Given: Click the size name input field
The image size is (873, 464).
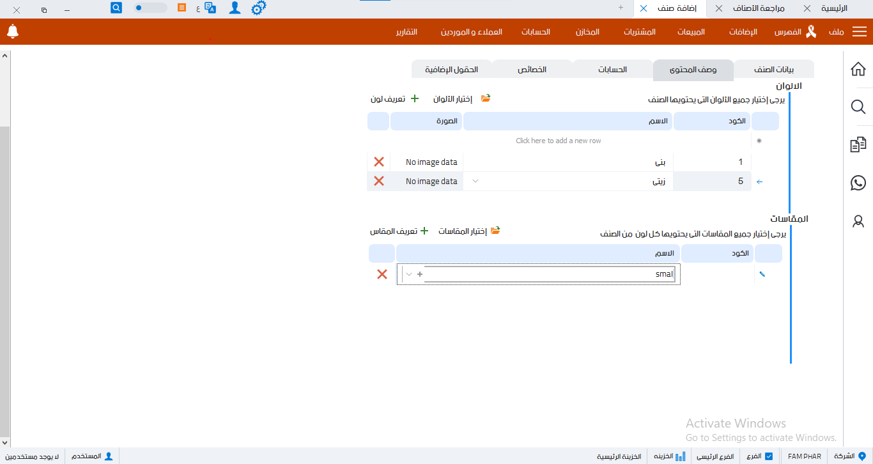Looking at the screenshot, I should [x=550, y=274].
